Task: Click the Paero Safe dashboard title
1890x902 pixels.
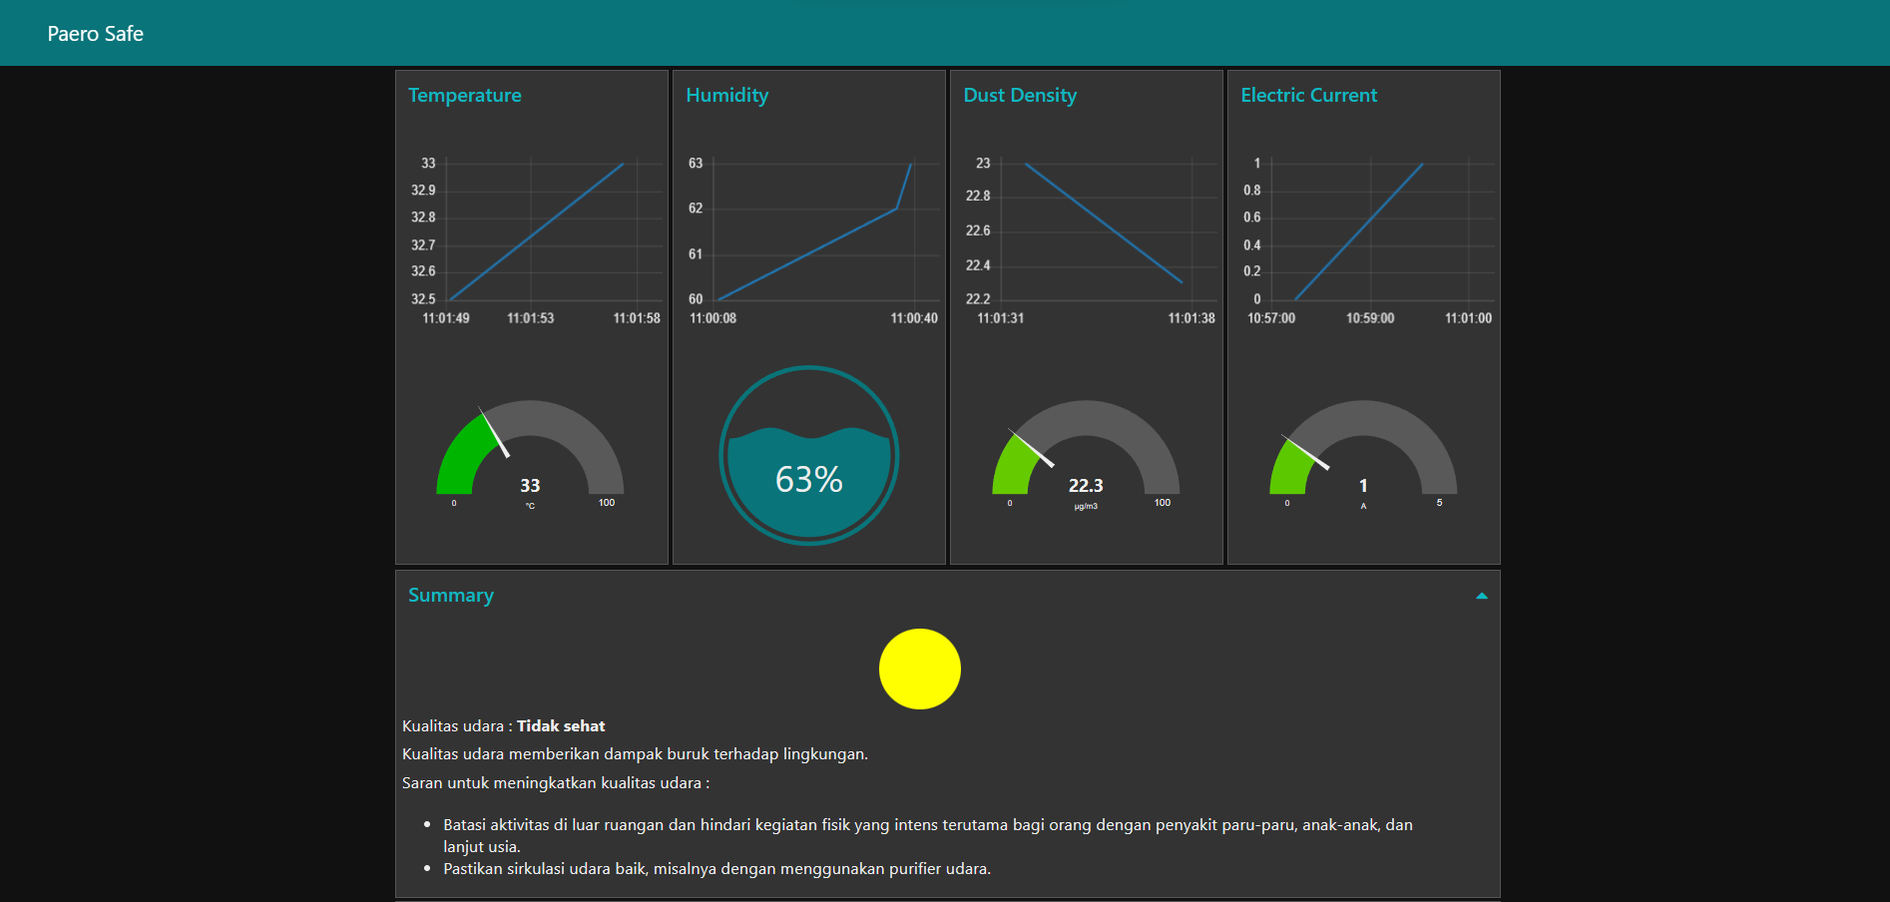Action: (96, 34)
